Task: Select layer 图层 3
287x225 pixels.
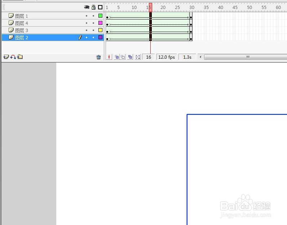Action: pyautogui.click(x=53, y=30)
